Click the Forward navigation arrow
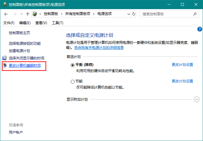 (15, 14)
